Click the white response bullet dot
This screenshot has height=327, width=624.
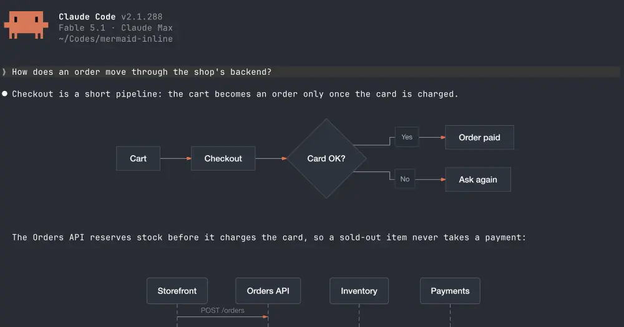pos(5,94)
